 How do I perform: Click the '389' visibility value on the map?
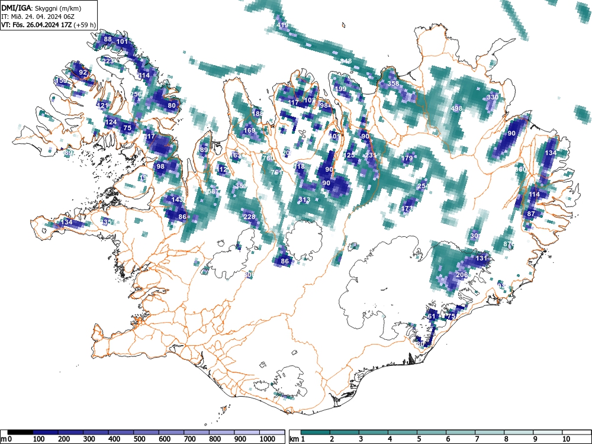tap(241, 186)
